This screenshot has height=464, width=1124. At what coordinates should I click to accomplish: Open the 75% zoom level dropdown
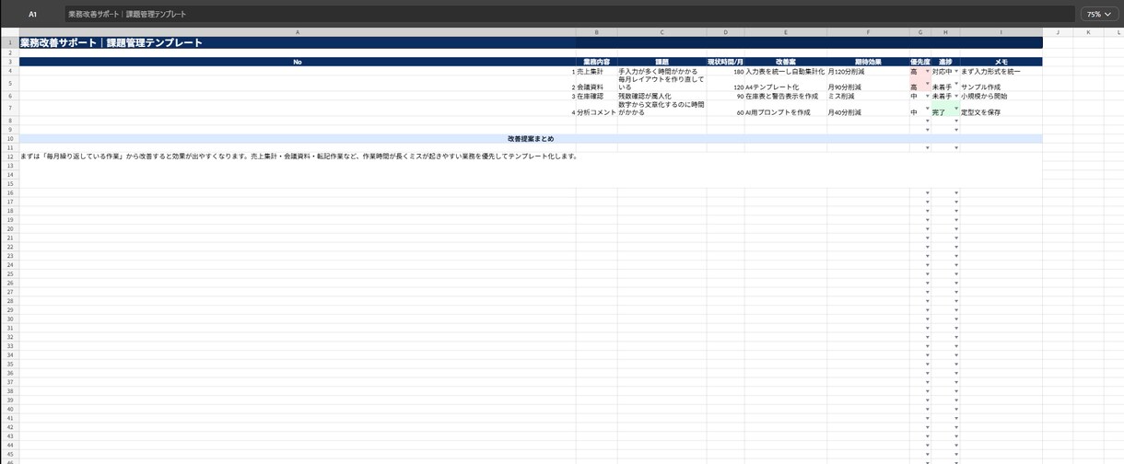(x=1099, y=15)
